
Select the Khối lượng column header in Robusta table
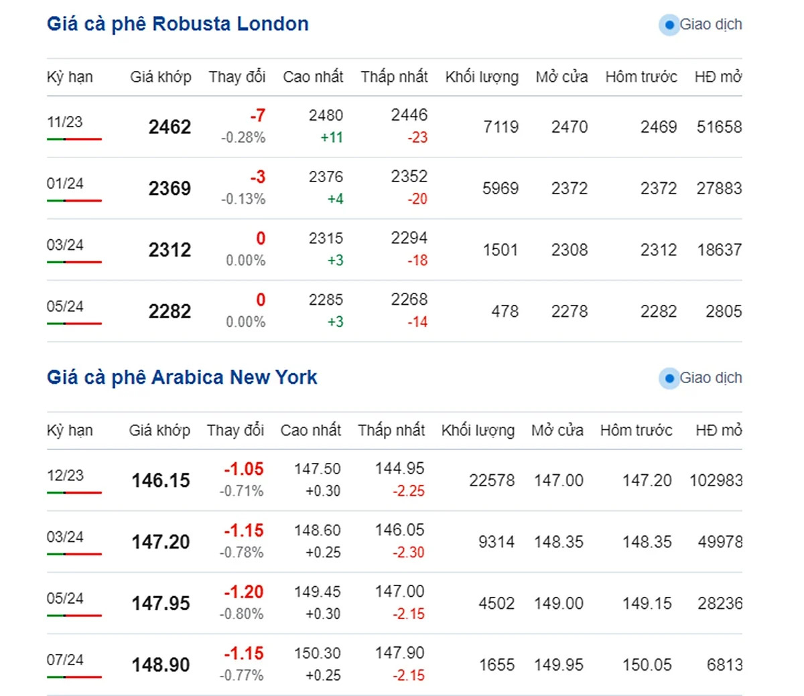[x=482, y=77]
